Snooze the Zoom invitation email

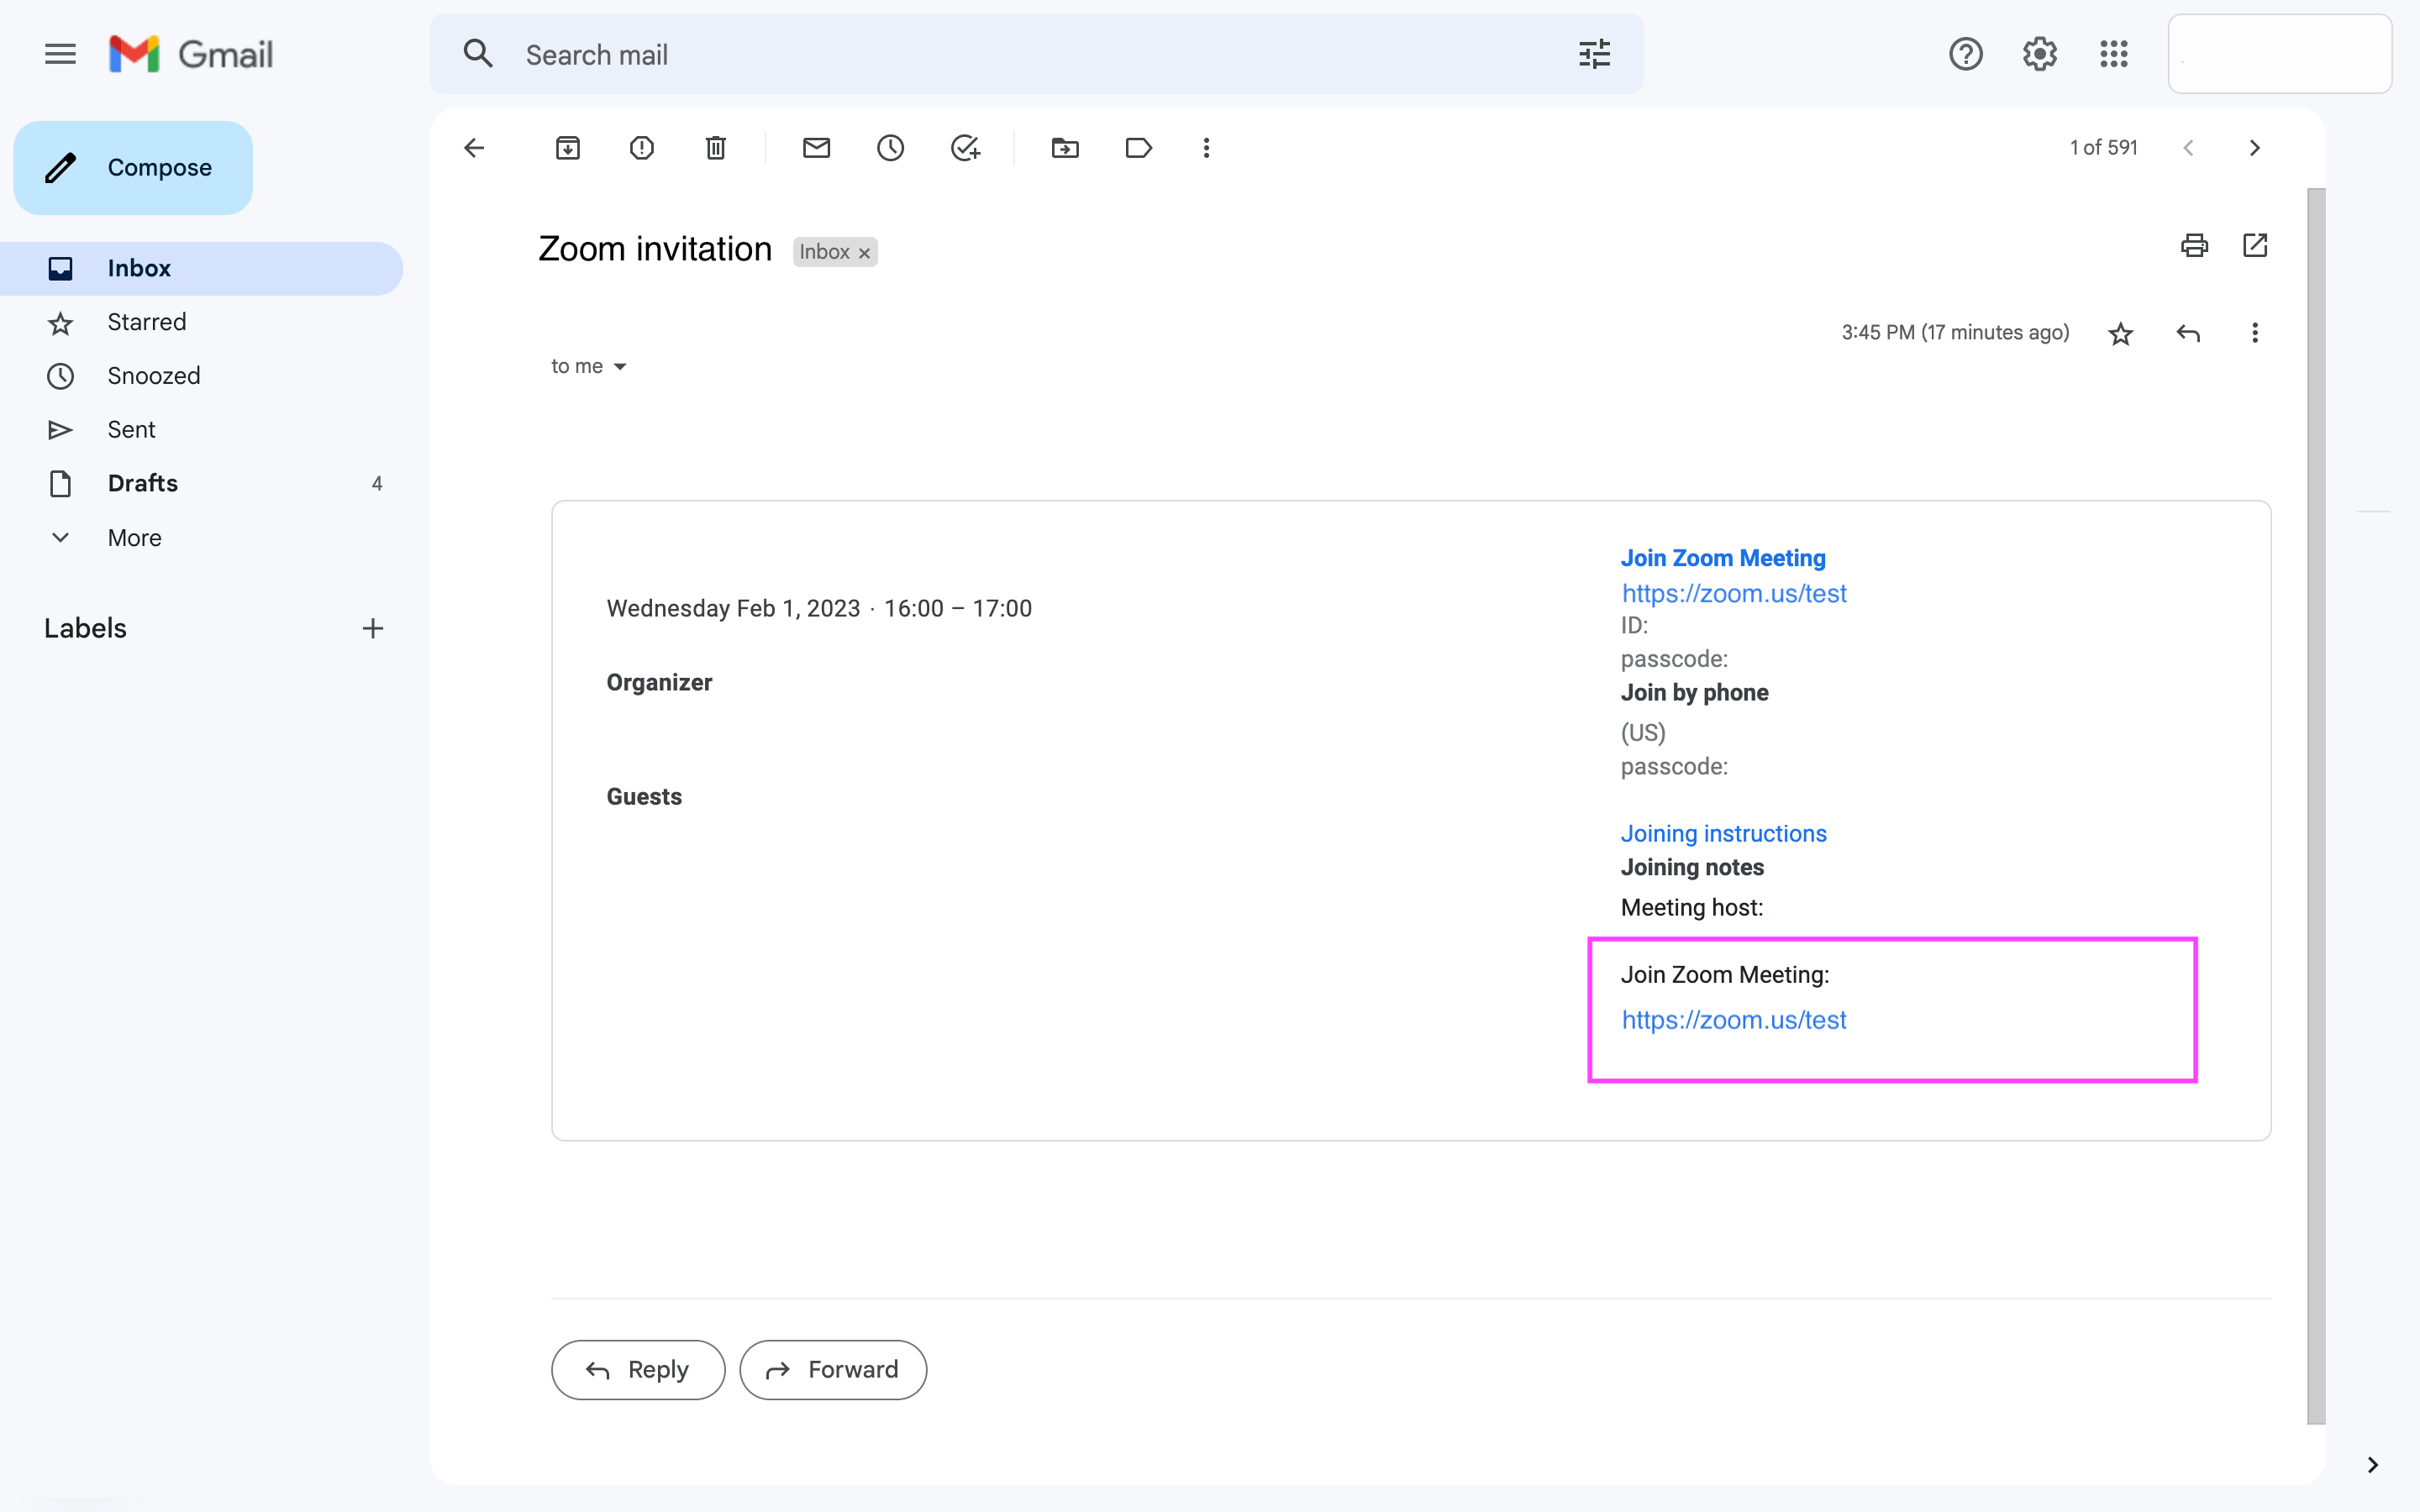point(890,147)
